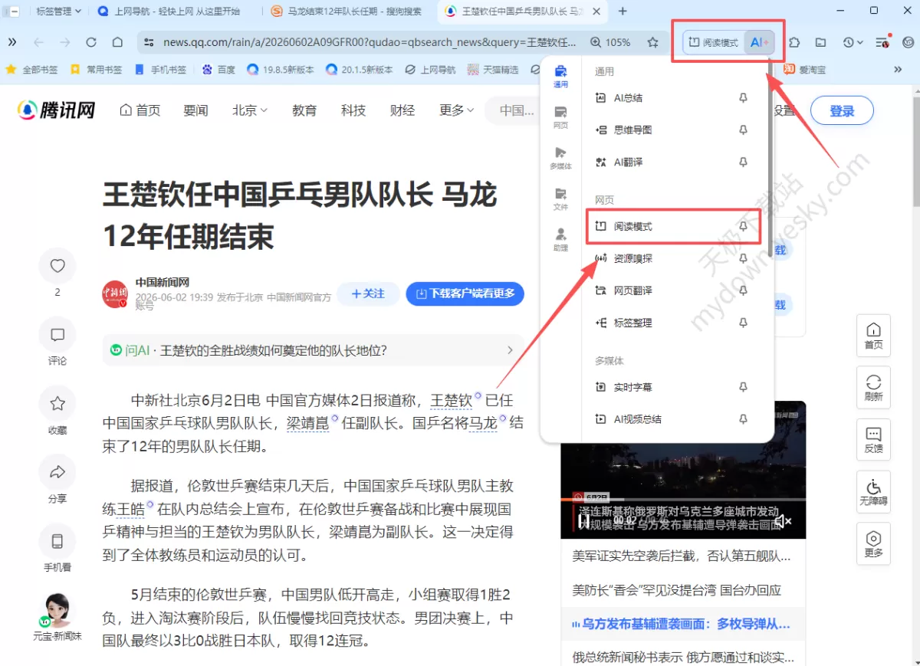Viewport: 920px width, 666px height.
Task: Open the 百度 bookmark
Action: click(x=219, y=69)
